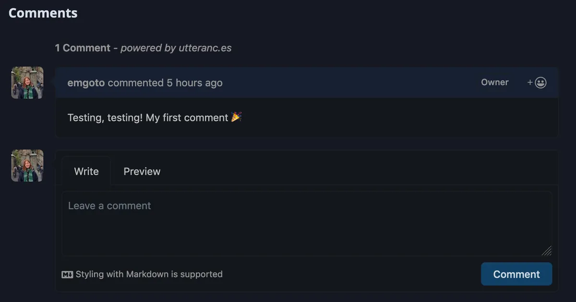Open the utteranc.es link
The width and height of the screenshot is (576, 302).
point(205,47)
